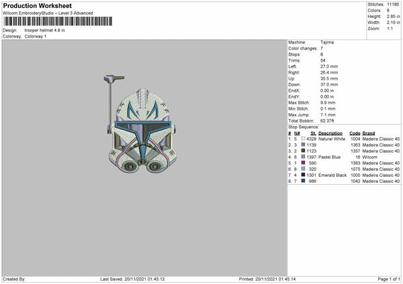Select the light blue swatch for code 1075
This screenshot has height=284, width=403.
pos(304,169)
